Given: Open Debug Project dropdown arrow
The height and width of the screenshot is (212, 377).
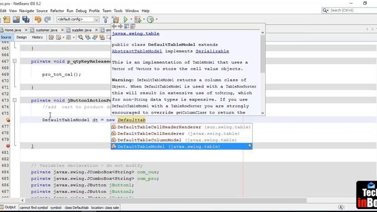Looking at the screenshot, I should [x=144, y=19].
